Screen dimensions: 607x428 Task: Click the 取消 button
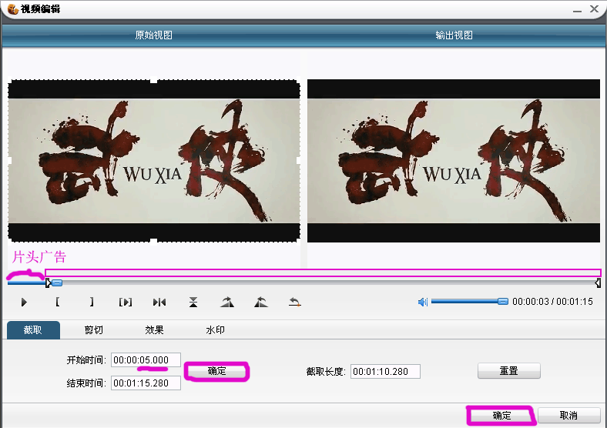click(569, 416)
